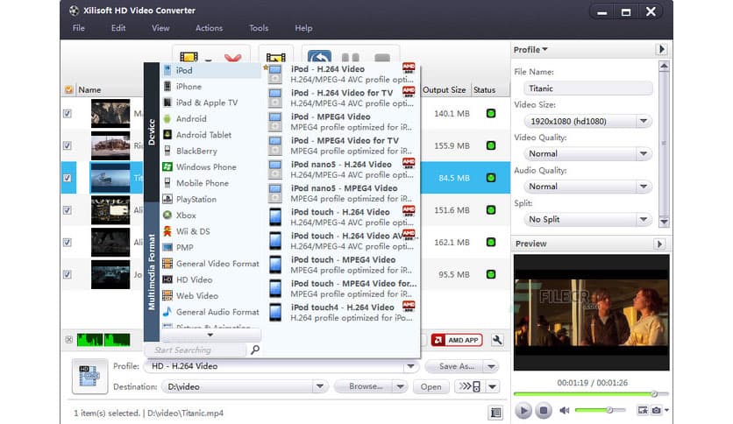The width and height of the screenshot is (733, 424).
Task: Open the Video Quality dropdown
Action: [x=644, y=153]
